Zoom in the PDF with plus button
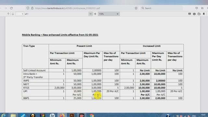Screen dimensions: 208x117 pos(95,14)
